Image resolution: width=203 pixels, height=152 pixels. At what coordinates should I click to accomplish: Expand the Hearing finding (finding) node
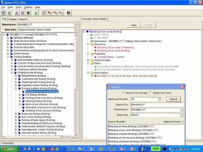click(20, 101)
